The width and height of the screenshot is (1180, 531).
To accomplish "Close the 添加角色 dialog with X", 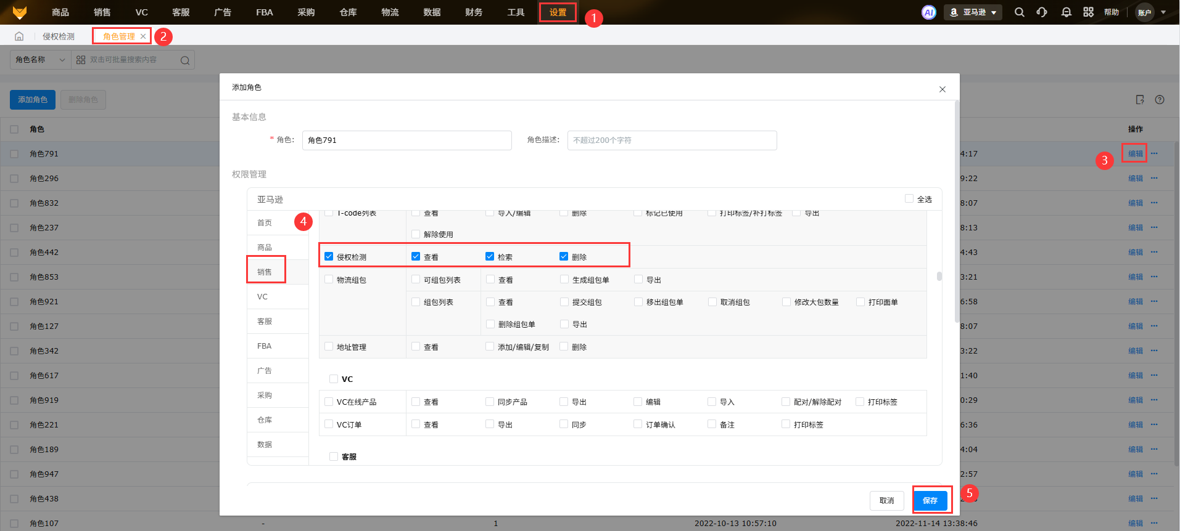I will pyautogui.click(x=942, y=89).
